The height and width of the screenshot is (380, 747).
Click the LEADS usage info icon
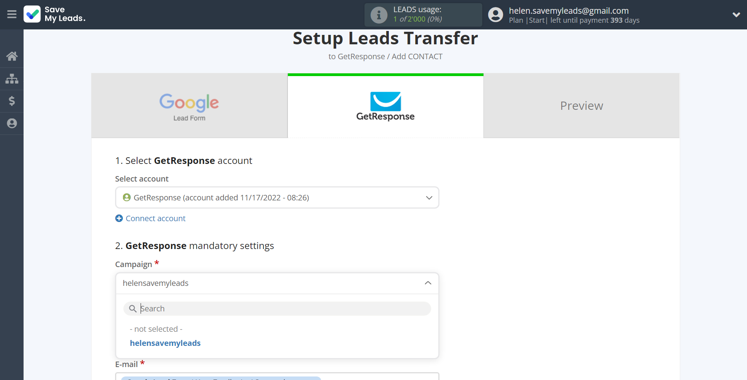[379, 15]
